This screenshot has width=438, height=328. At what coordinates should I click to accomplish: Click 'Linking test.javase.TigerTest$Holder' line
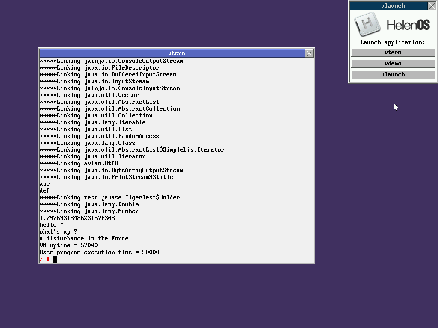click(x=109, y=198)
